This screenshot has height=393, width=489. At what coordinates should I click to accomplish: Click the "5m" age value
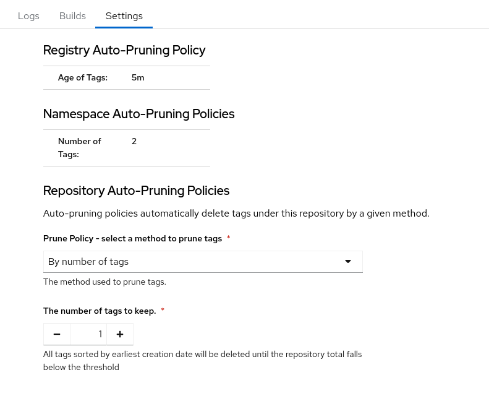[138, 78]
